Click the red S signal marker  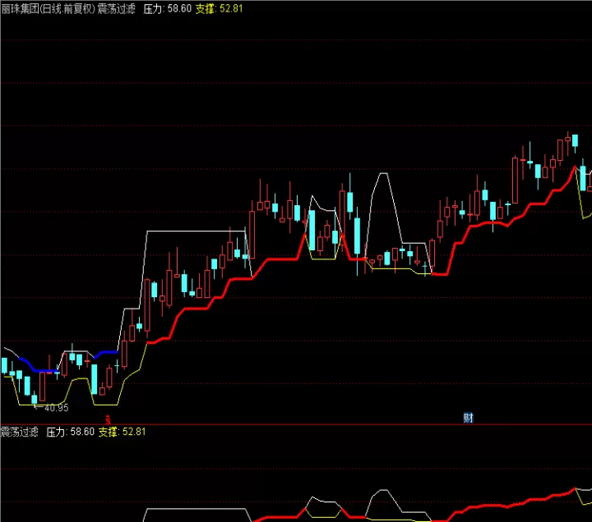pyautogui.click(x=108, y=419)
